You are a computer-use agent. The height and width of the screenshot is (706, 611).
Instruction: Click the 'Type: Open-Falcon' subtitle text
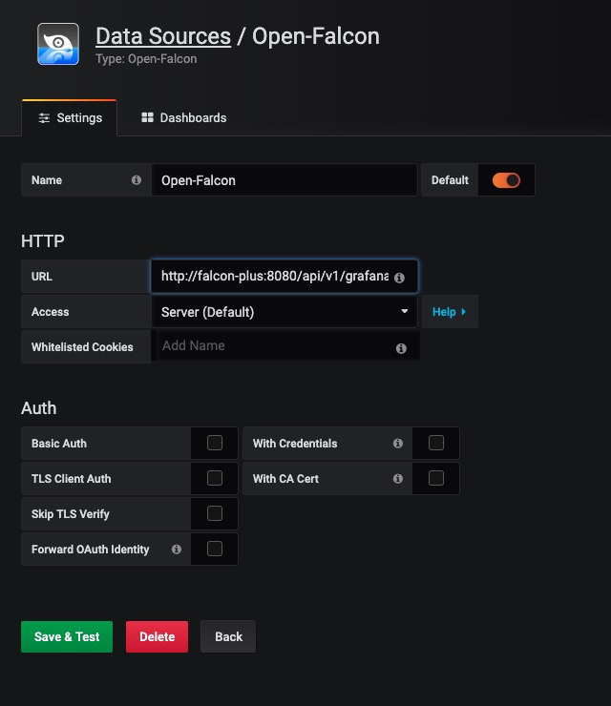(x=146, y=59)
